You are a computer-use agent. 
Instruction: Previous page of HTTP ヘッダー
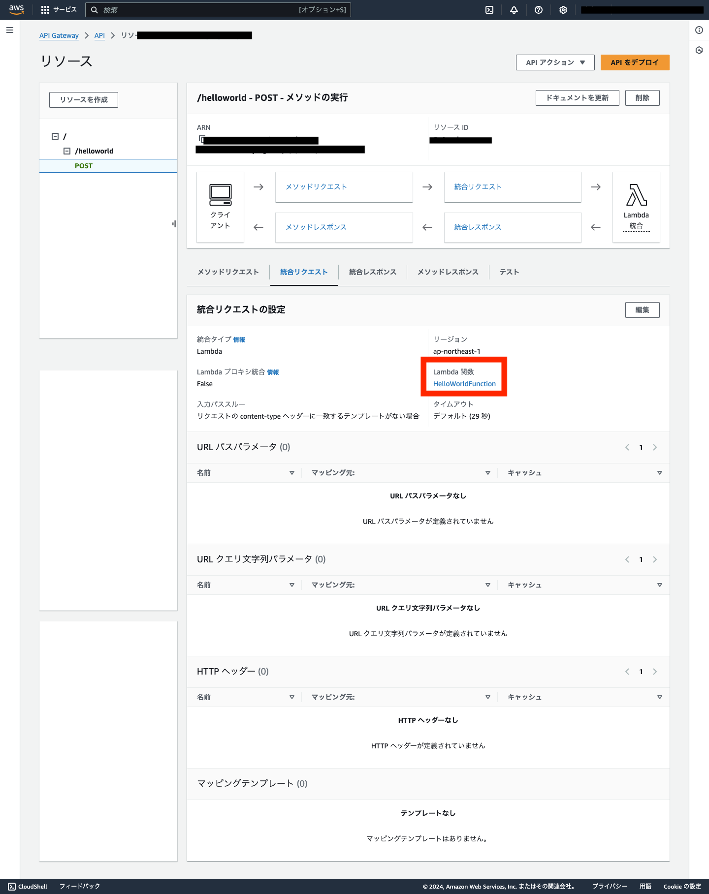click(627, 672)
